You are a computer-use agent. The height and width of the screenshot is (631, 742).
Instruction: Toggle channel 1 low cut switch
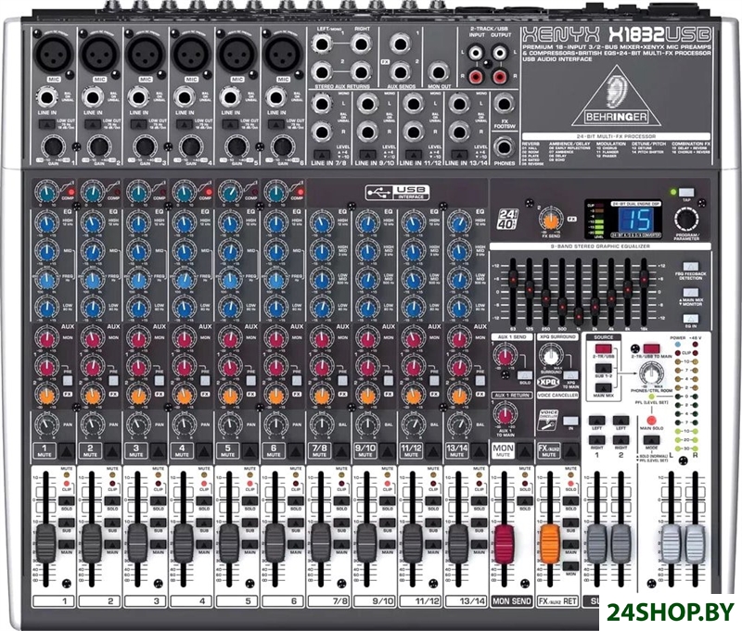tap(46, 124)
